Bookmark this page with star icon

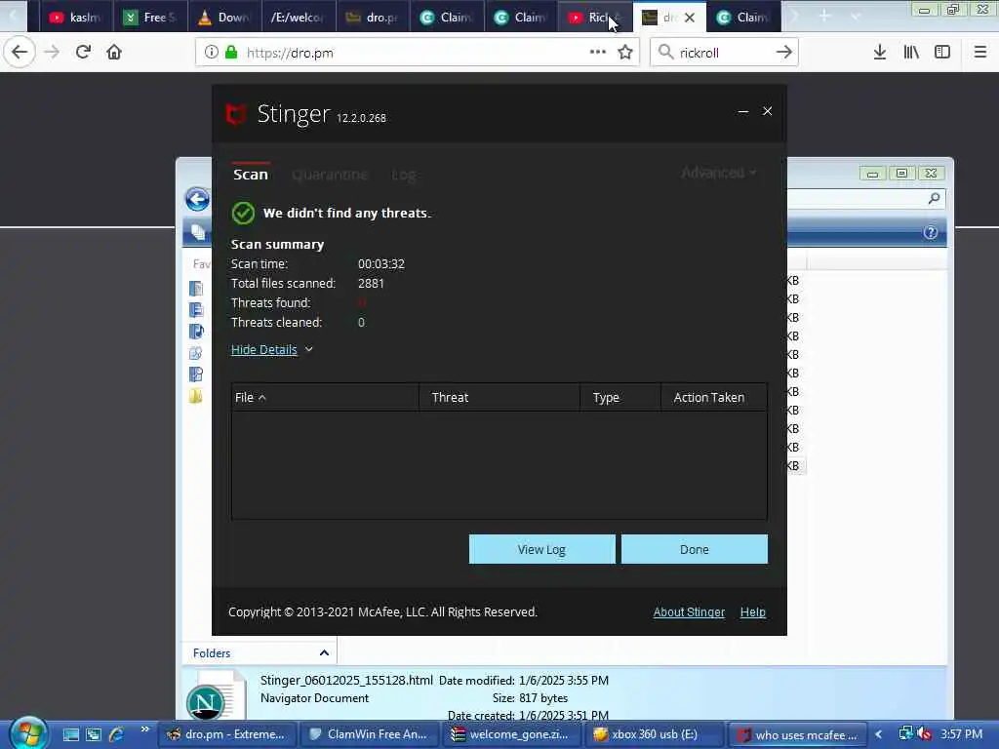point(625,53)
